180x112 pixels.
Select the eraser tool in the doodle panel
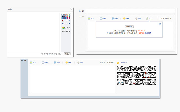click(63, 24)
